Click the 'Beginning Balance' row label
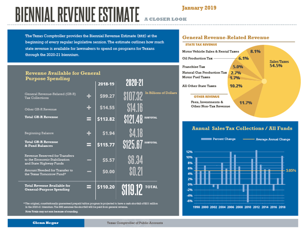Screen dimensions: 305x235 point(39,133)
